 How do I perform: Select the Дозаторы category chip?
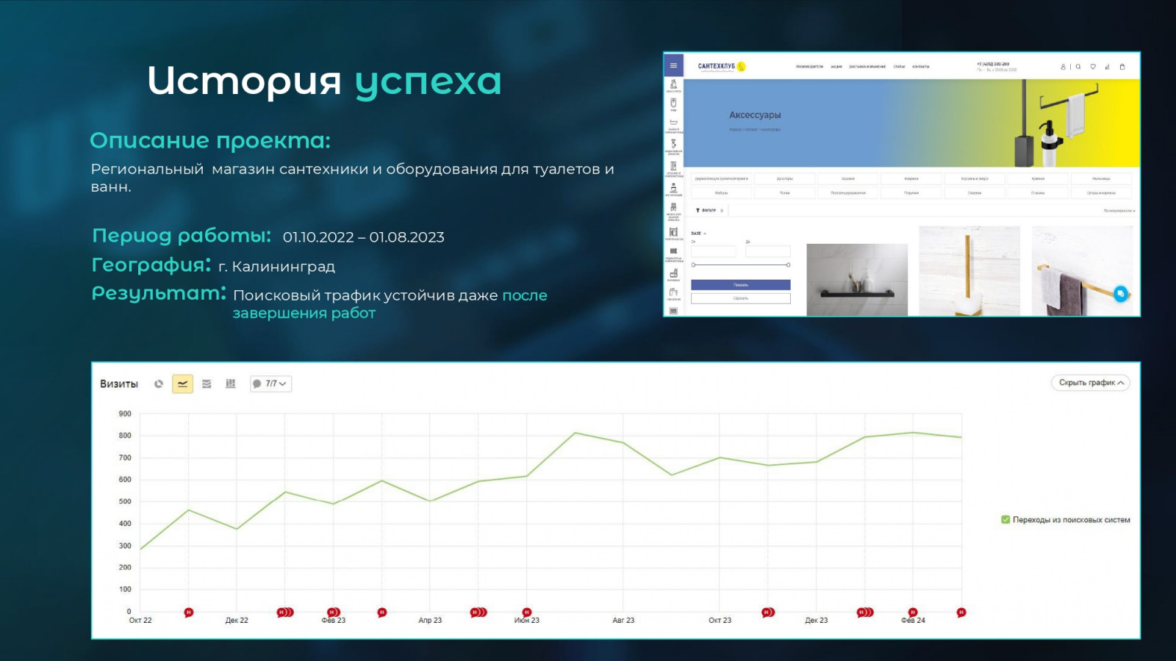[x=785, y=178]
